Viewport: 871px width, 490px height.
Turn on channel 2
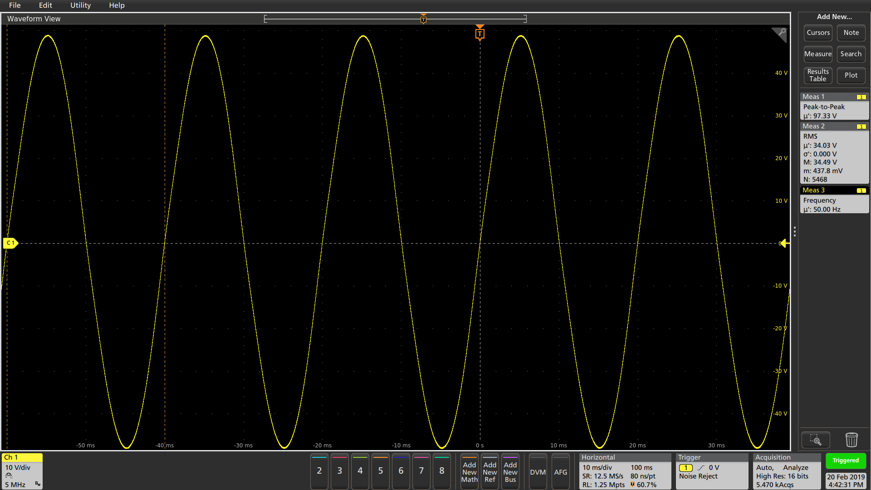pos(319,471)
